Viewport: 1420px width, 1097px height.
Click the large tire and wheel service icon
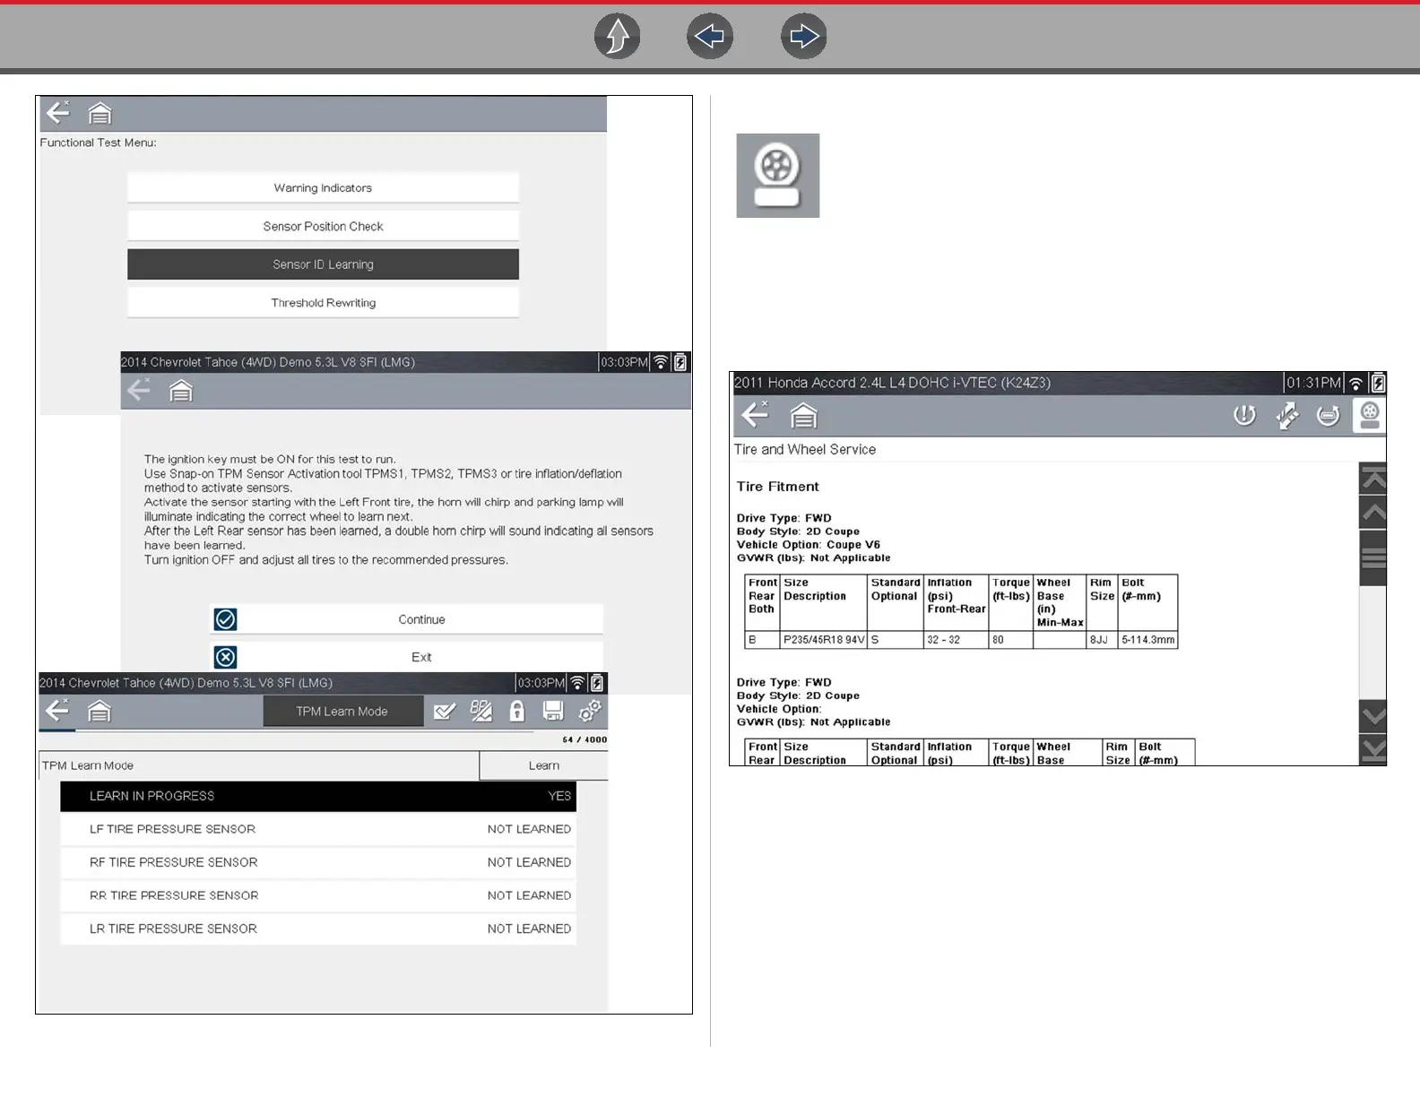778,176
